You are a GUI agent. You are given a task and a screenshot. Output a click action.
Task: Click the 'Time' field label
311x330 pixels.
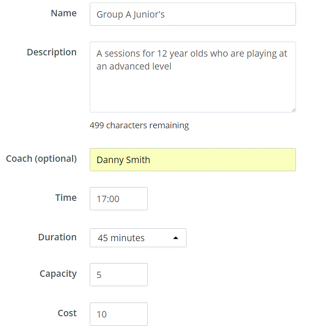click(x=66, y=198)
